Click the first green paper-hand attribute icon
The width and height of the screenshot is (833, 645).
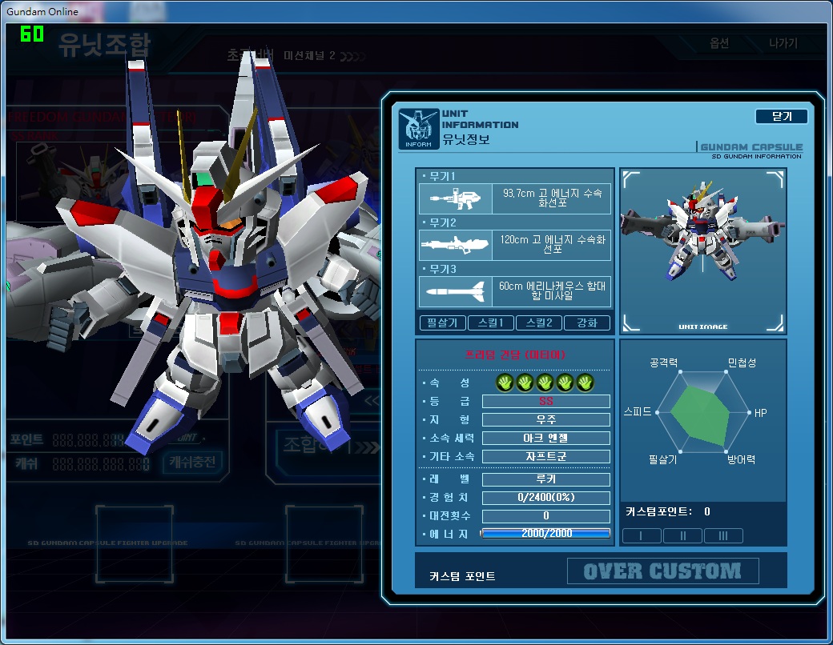pos(505,383)
